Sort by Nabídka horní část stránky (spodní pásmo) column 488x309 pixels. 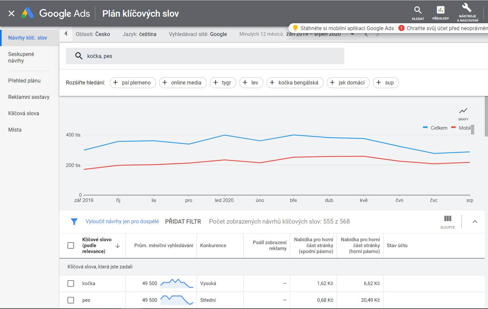tap(313, 245)
